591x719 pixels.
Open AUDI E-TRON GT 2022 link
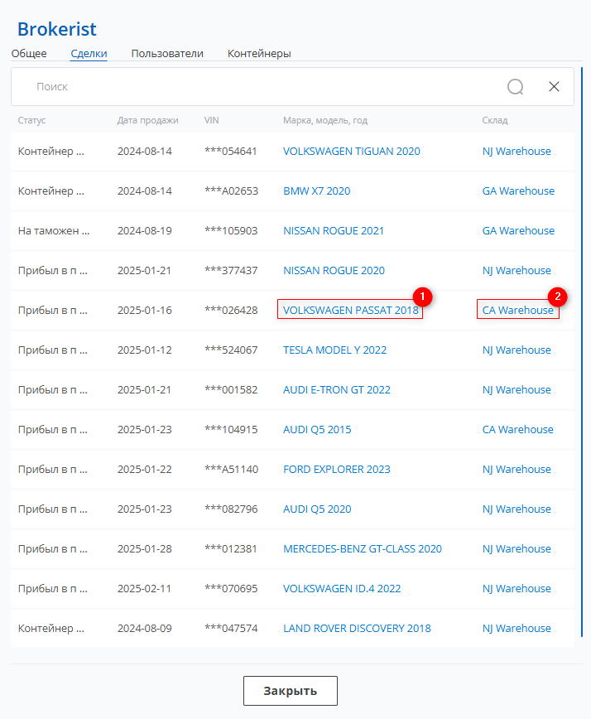coord(337,390)
